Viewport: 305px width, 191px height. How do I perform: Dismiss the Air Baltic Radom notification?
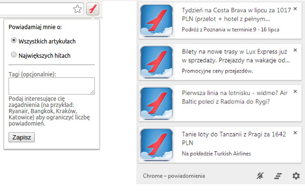pos(295,91)
